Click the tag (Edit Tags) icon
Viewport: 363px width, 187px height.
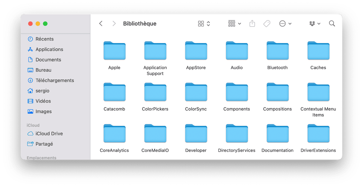tap(267, 24)
